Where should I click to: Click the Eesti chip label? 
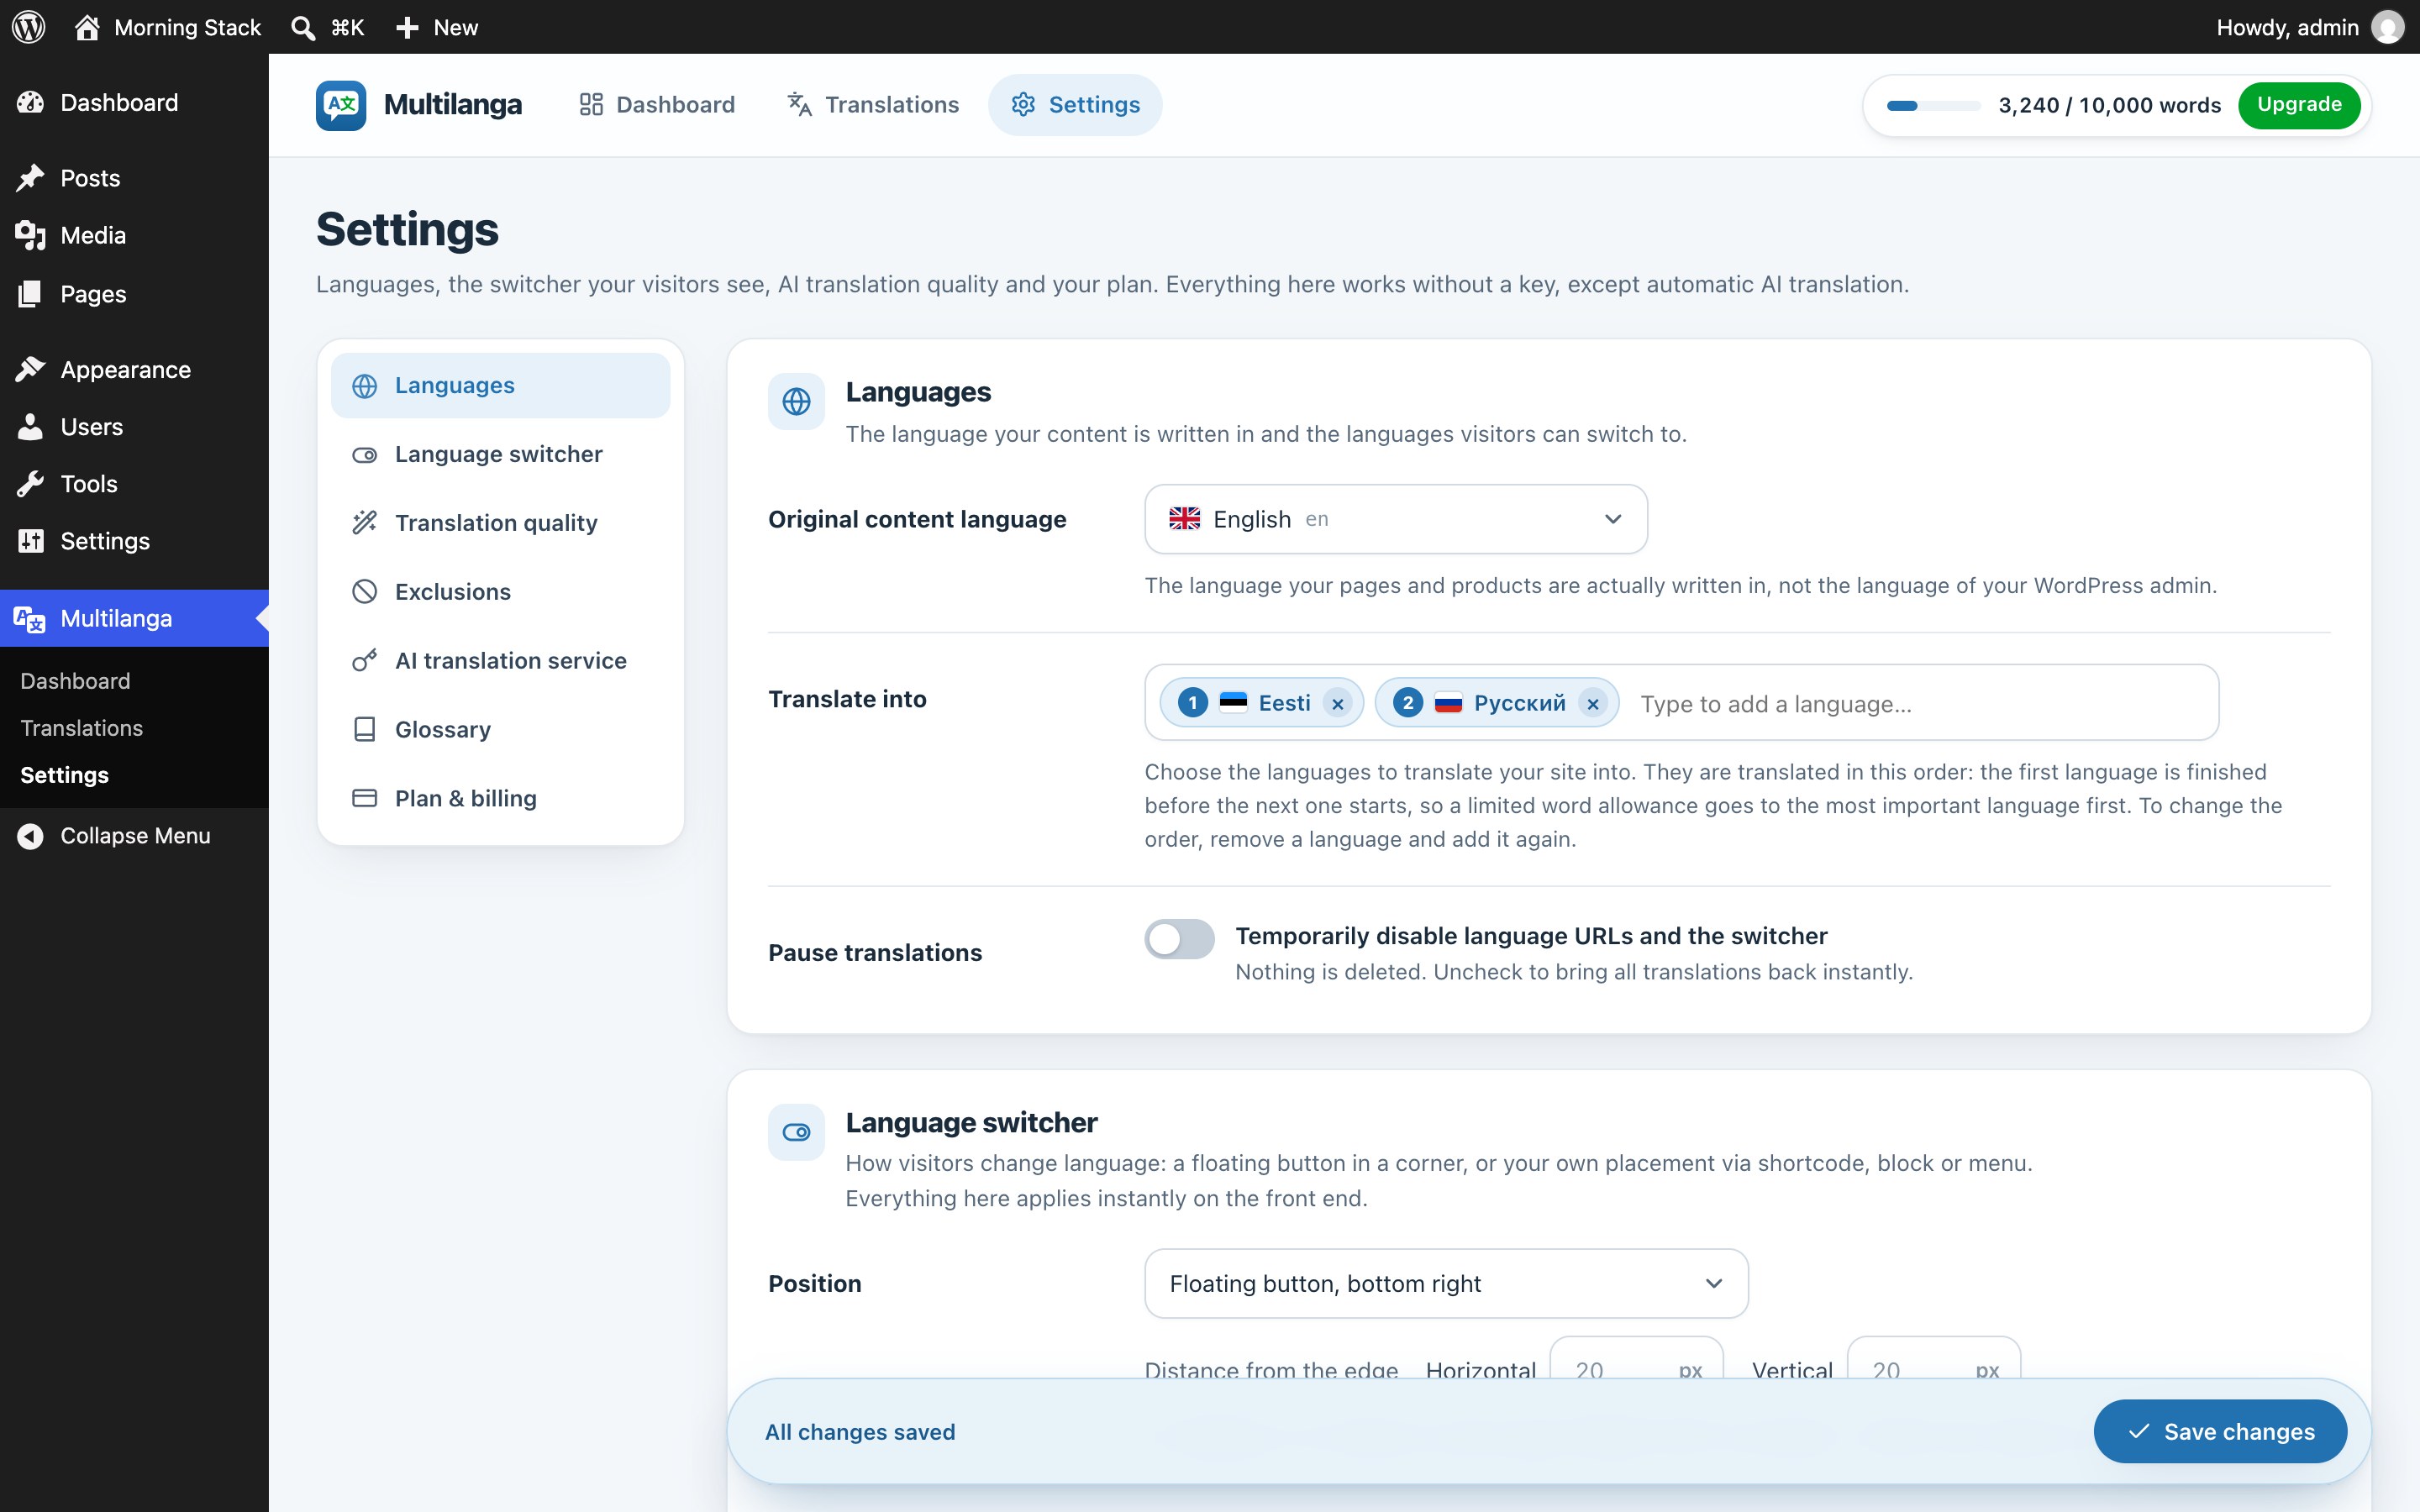point(1284,703)
